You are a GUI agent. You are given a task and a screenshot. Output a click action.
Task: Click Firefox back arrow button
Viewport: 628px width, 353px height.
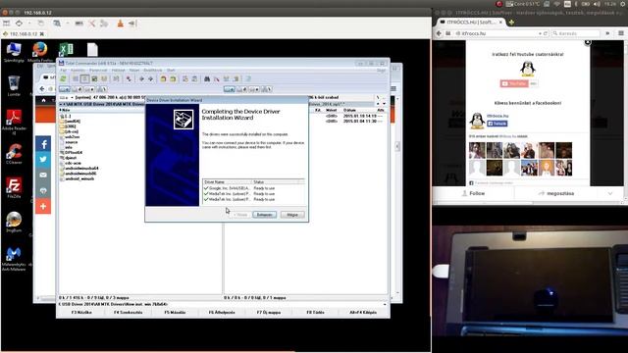(x=439, y=33)
